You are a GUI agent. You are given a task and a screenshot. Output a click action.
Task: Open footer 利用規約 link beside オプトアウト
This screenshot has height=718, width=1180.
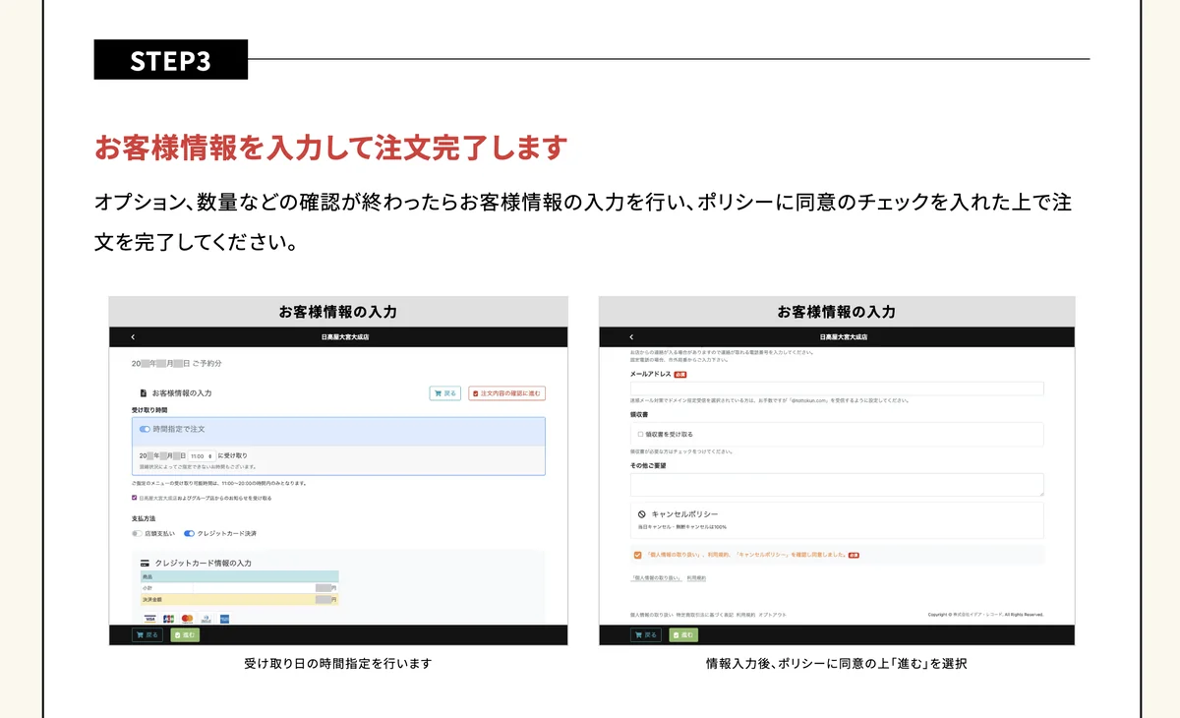pyautogui.click(x=745, y=615)
